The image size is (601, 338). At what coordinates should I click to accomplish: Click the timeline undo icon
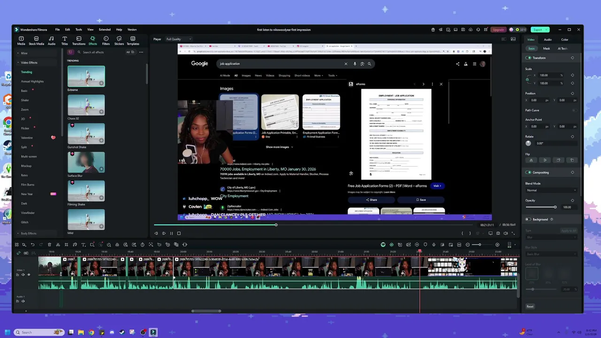(x=32, y=245)
